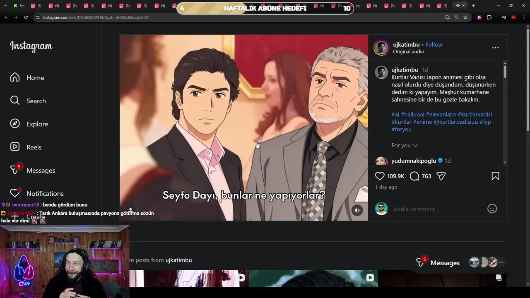
Task: Click your own avatar beside comment box
Action: (381, 209)
